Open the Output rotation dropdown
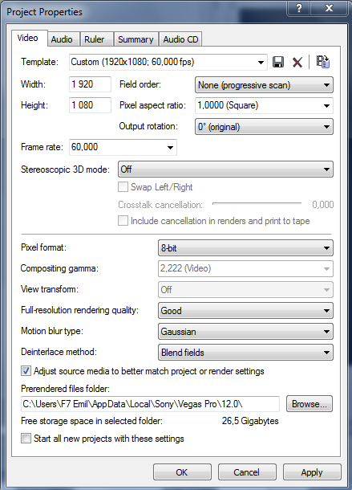This screenshot has height=490, width=352. click(264, 127)
